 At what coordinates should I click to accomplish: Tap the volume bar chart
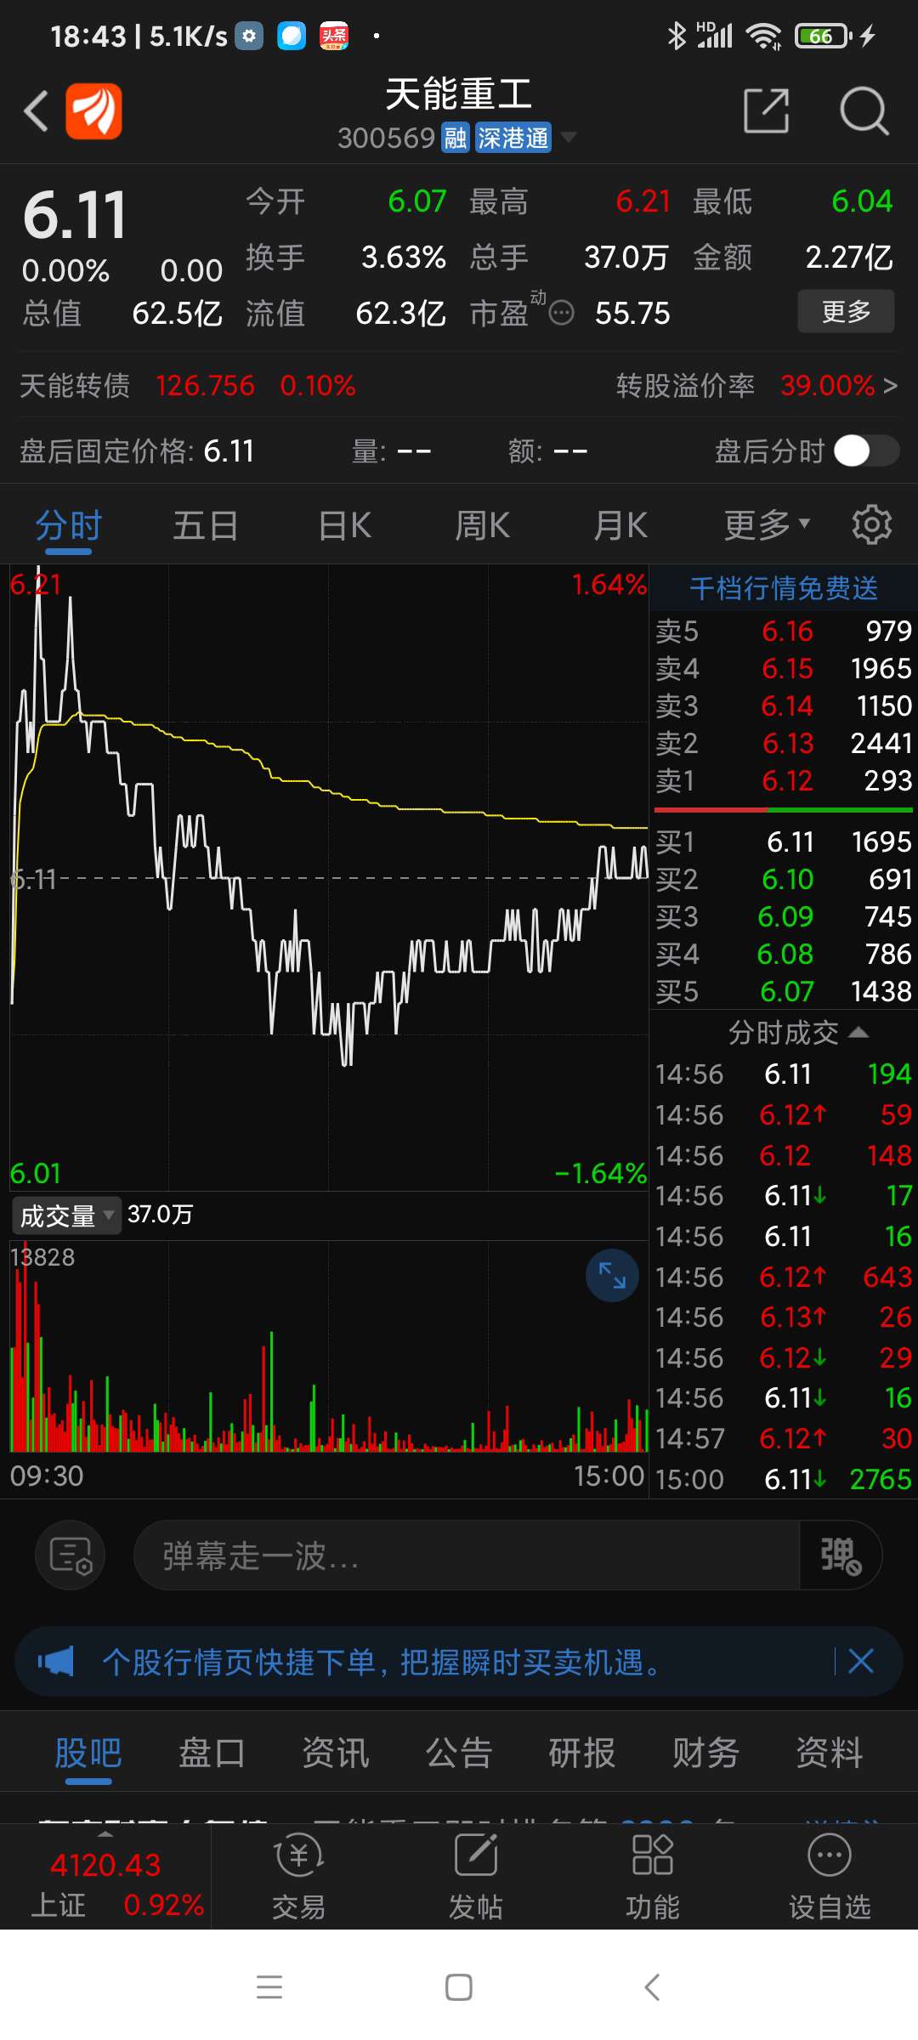(x=328, y=1347)
